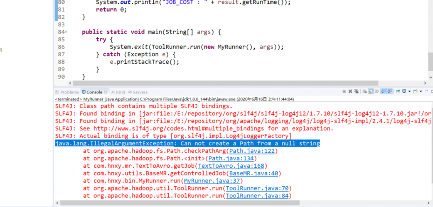Click Console horizontal scrollbar left arrow
The width and height of the screenshot is (433, 207).
point(57,203)
